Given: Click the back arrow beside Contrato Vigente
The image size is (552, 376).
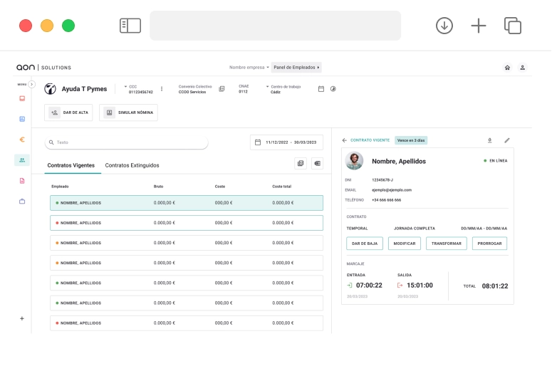Looking at the screenshot, I should (x=344, y=140).
